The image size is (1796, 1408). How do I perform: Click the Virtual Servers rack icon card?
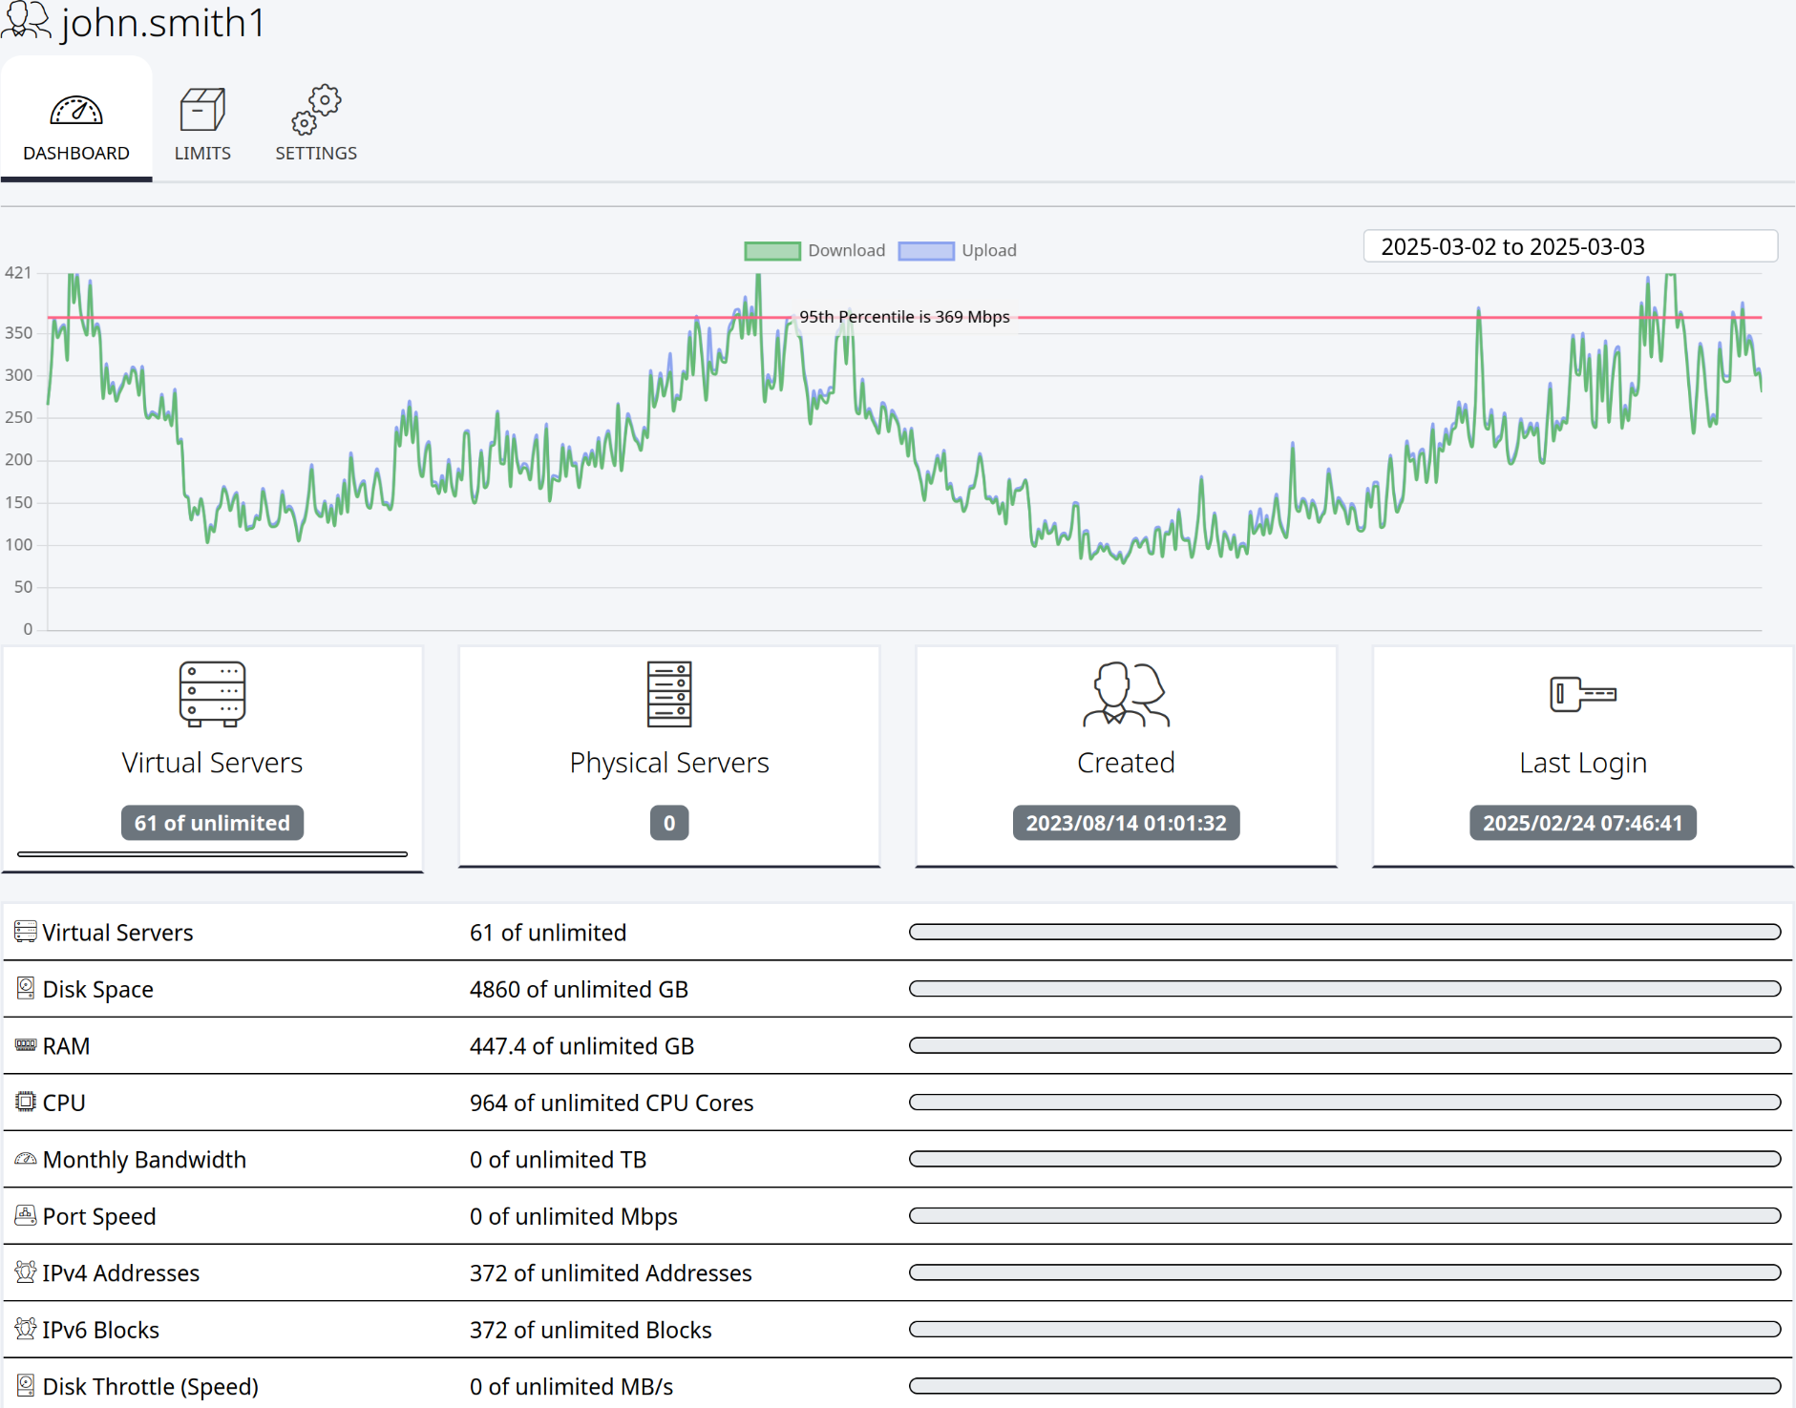coord(212,694)
